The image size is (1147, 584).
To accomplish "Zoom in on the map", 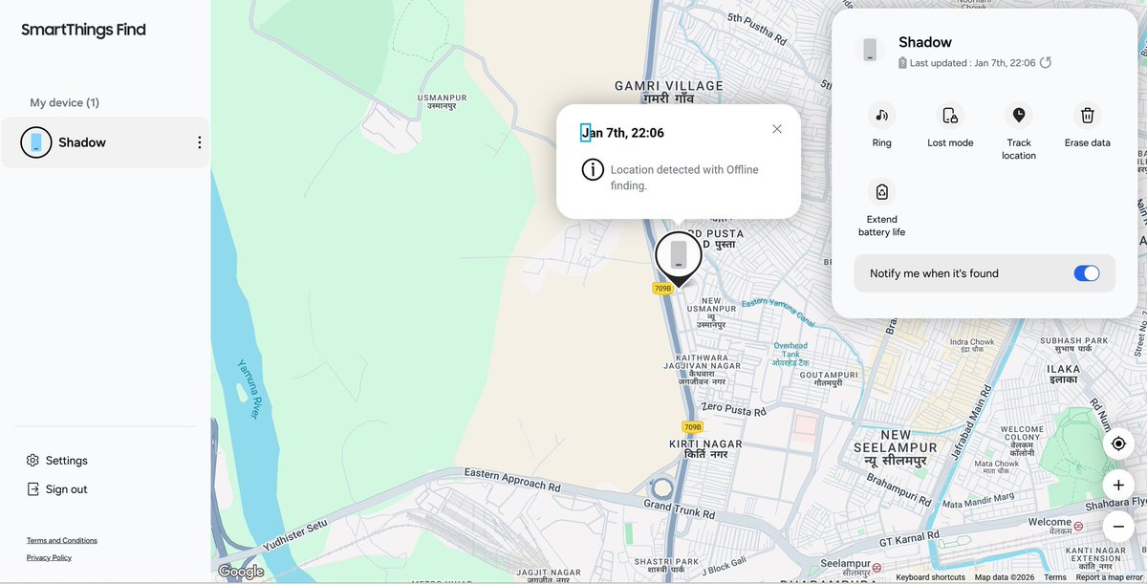I will (1118, 485).
